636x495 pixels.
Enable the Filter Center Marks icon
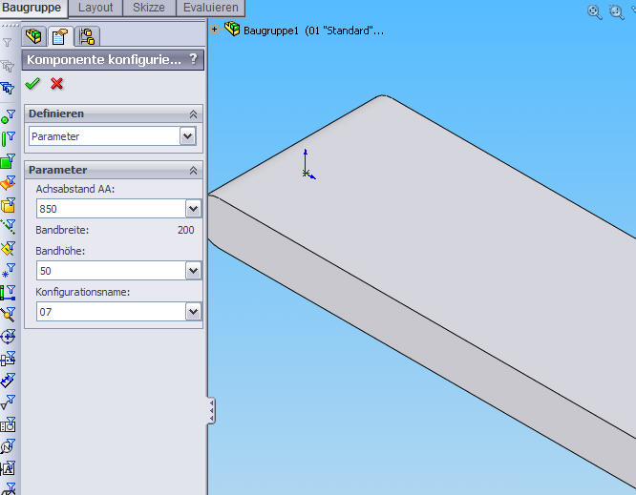(x=8, y=337)
